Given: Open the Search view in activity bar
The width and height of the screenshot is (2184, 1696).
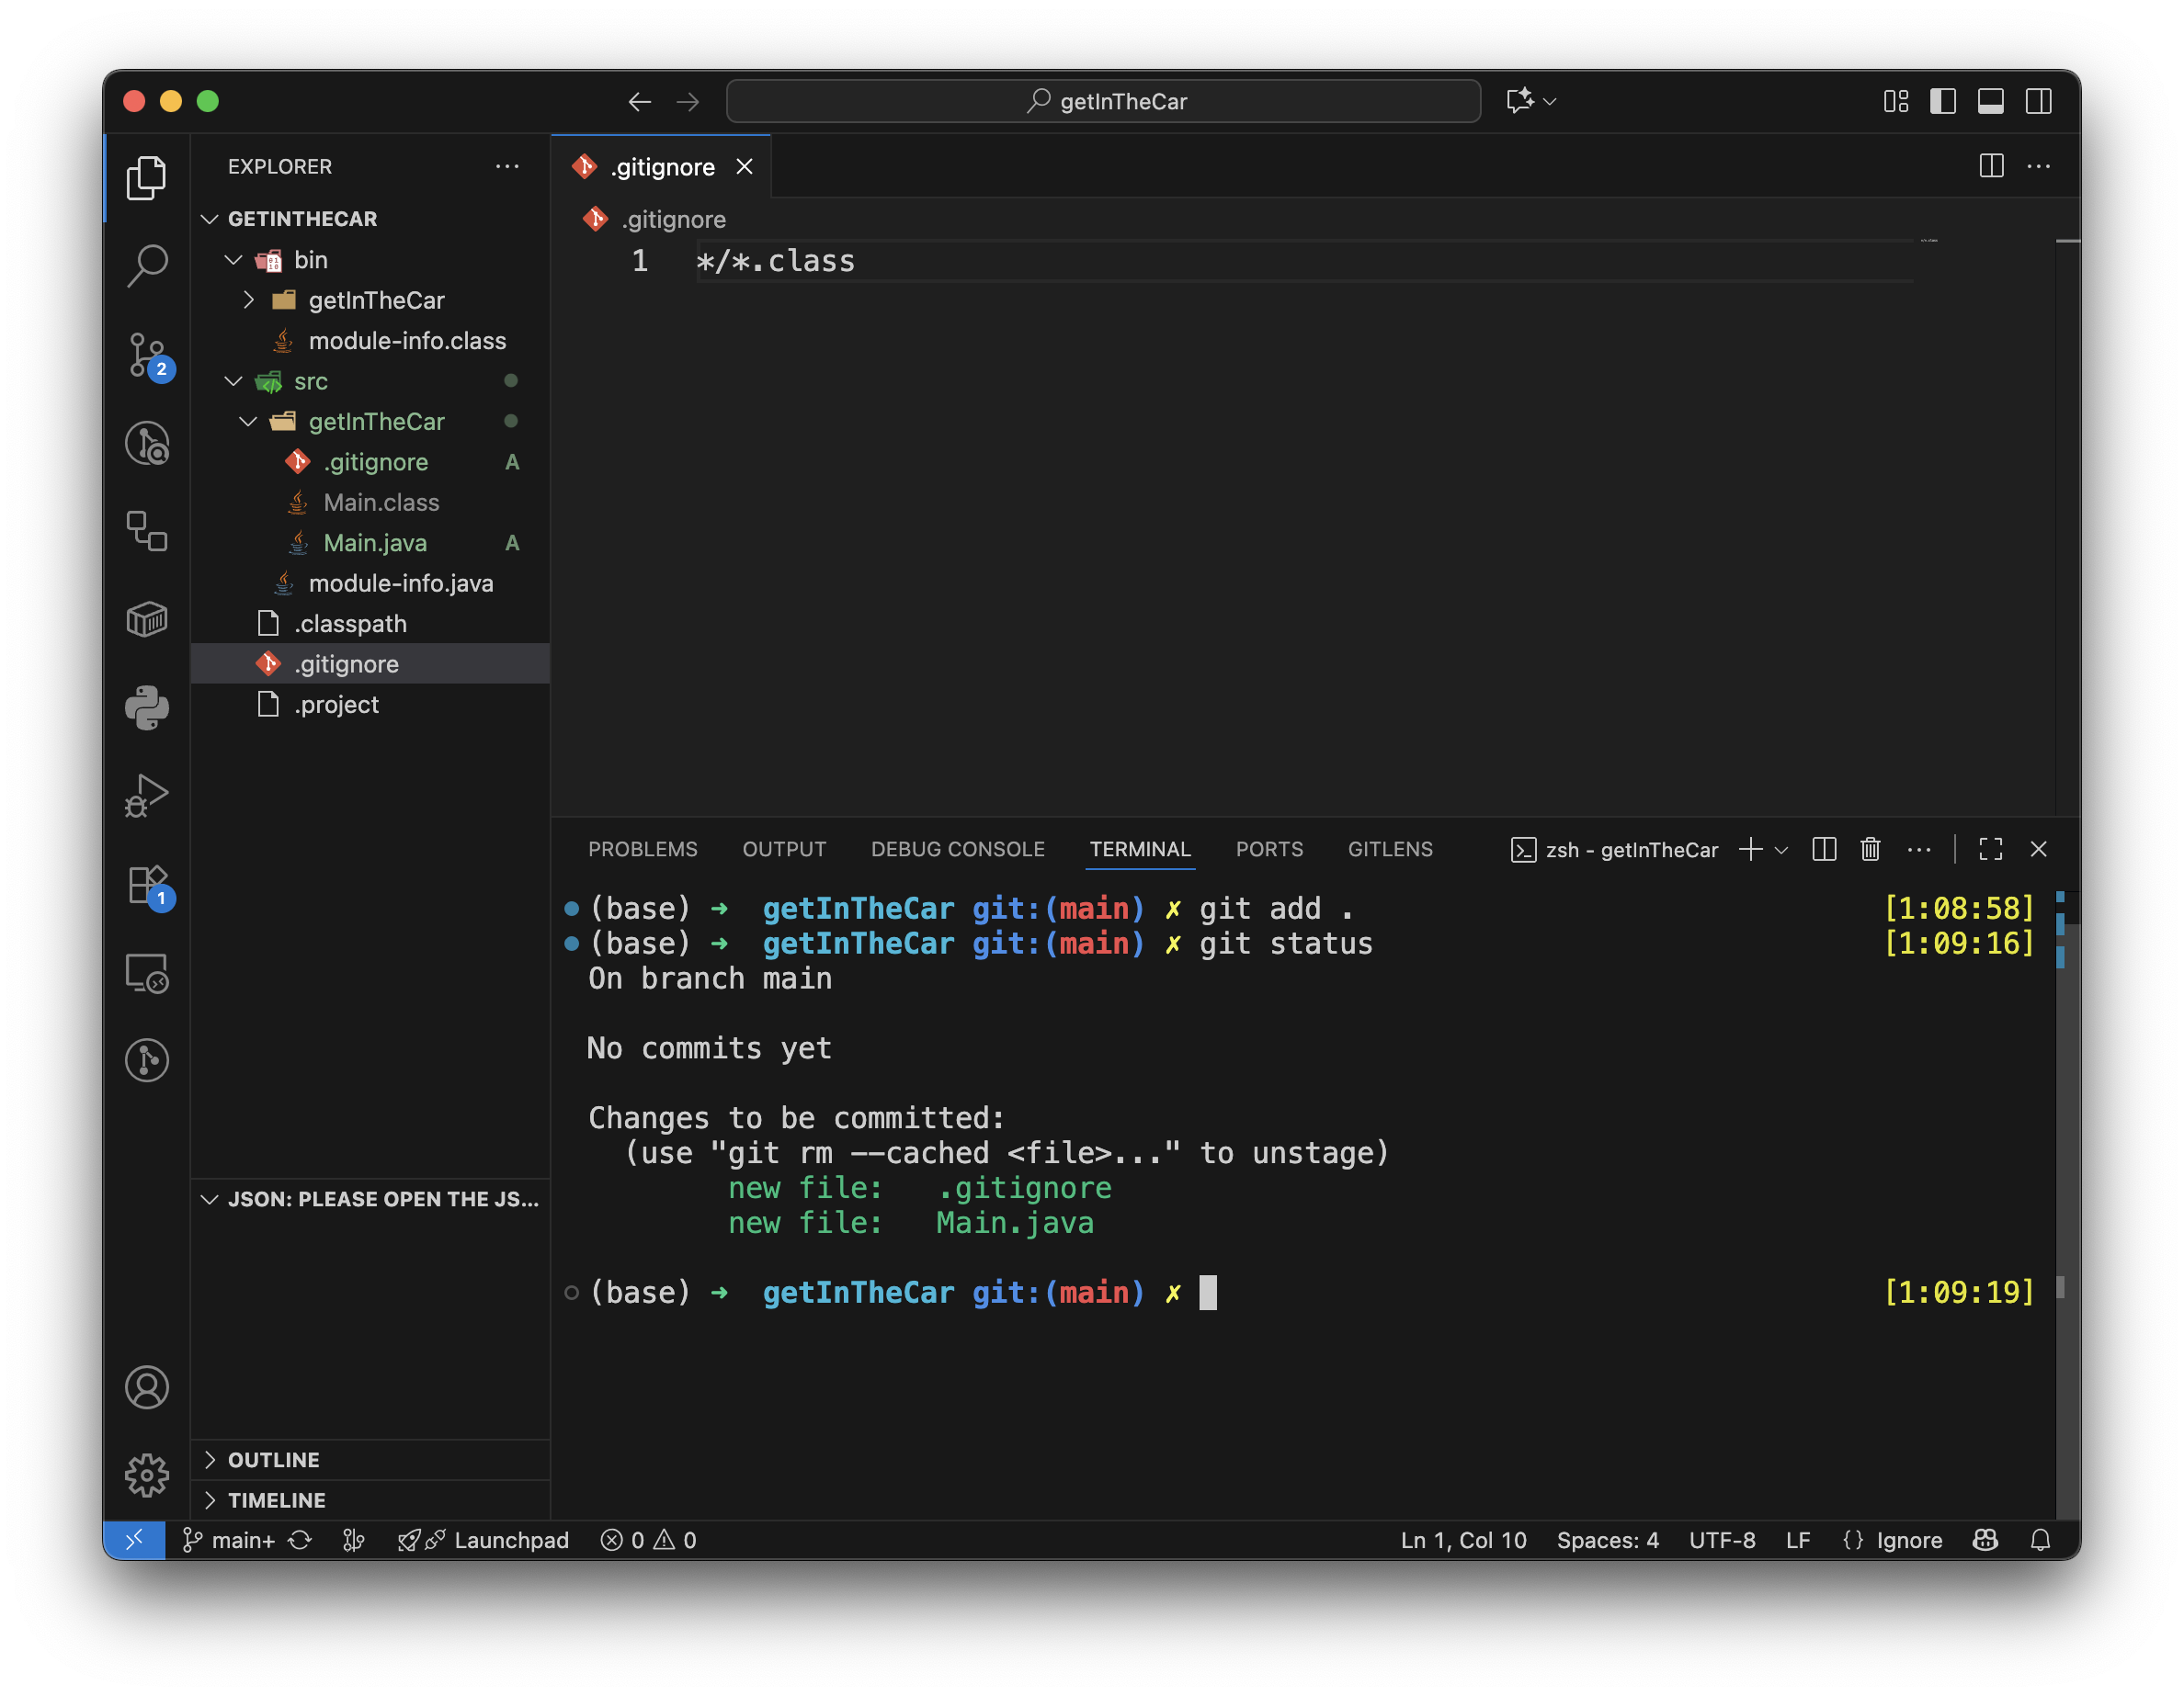Looking at the screenshot, I should tap(147, 266).
